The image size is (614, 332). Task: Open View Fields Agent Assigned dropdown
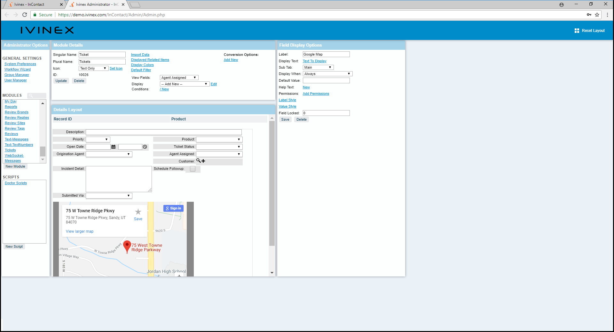pyautogui.click(x=179, y=78)
